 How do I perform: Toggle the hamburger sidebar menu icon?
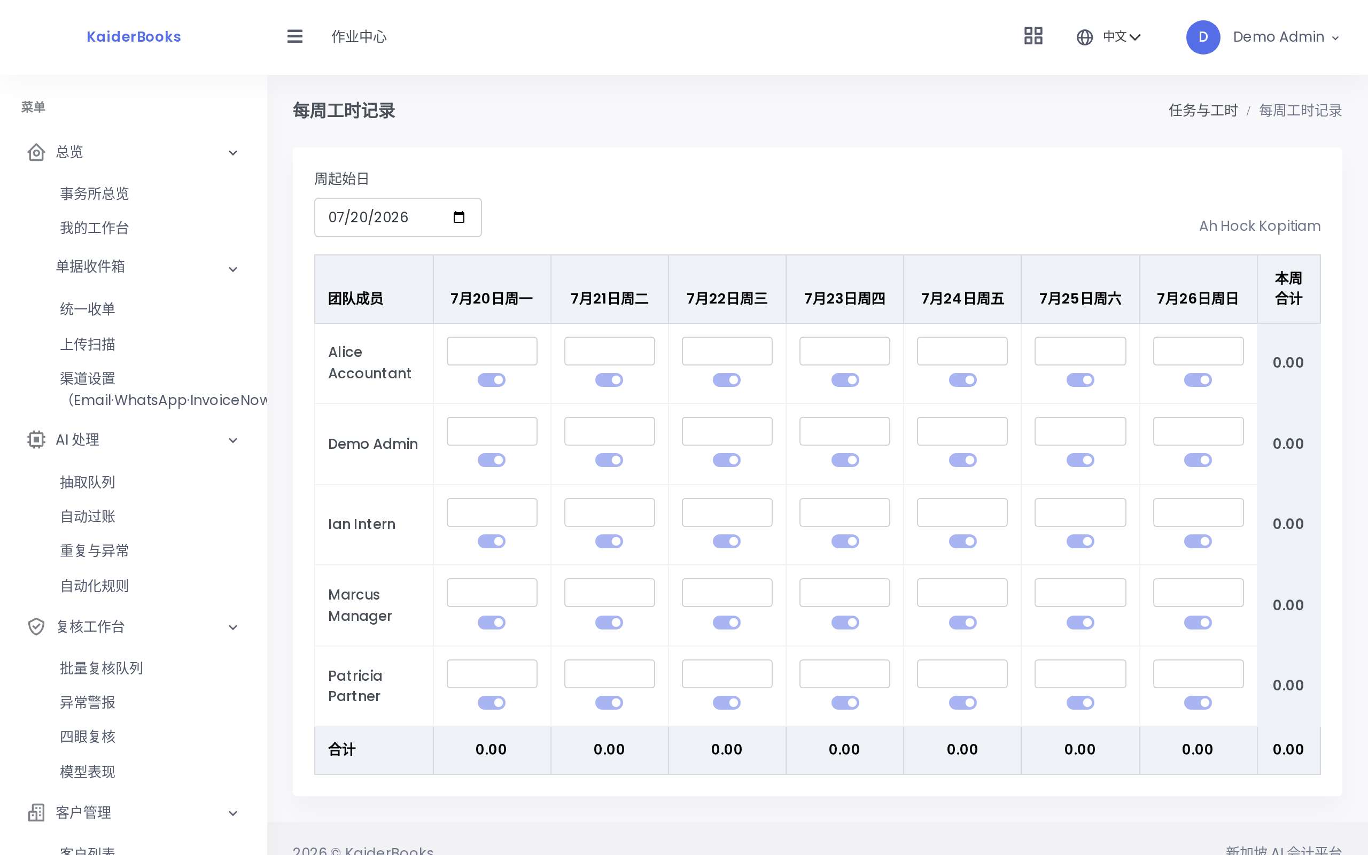point(294,37)
